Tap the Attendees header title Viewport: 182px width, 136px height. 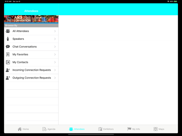click(31, 11)
